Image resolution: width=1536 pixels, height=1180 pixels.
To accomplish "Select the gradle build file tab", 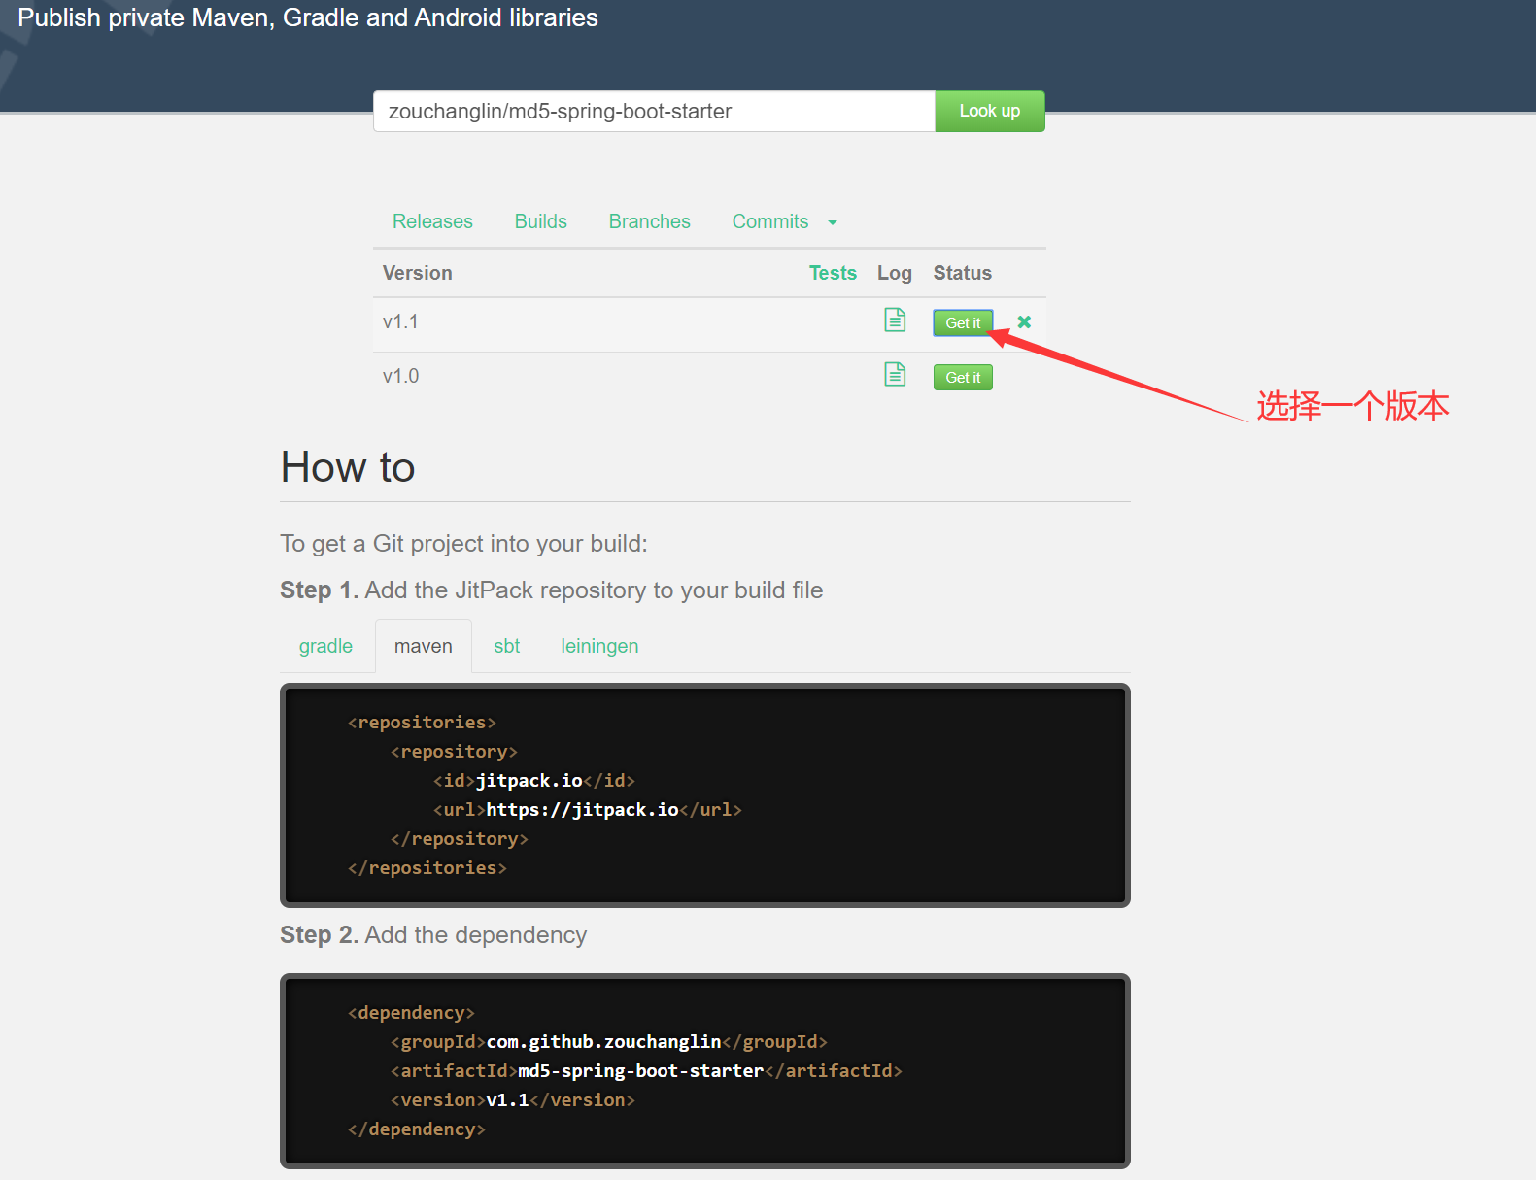I will click(325, 646).
